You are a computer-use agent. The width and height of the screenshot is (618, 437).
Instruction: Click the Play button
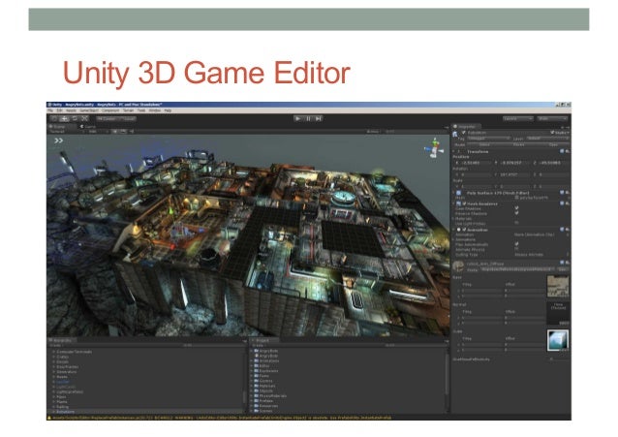[298, 118]
